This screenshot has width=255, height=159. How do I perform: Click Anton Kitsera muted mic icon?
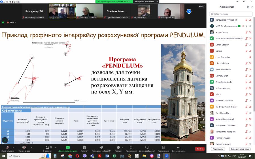point(246,32)
